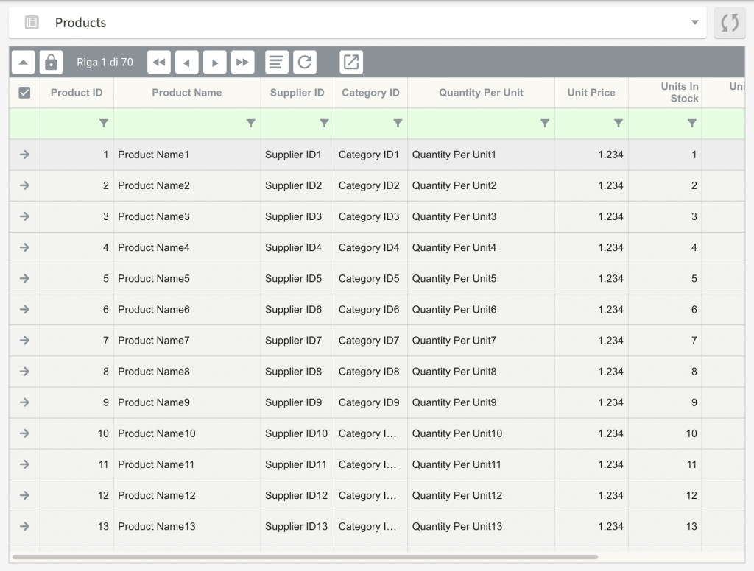Image resolution: width=754 pixels, height=571 pixels.
Task: Select the Product Name1 cell
Action: pyautogui.click(x=187, y=155)
